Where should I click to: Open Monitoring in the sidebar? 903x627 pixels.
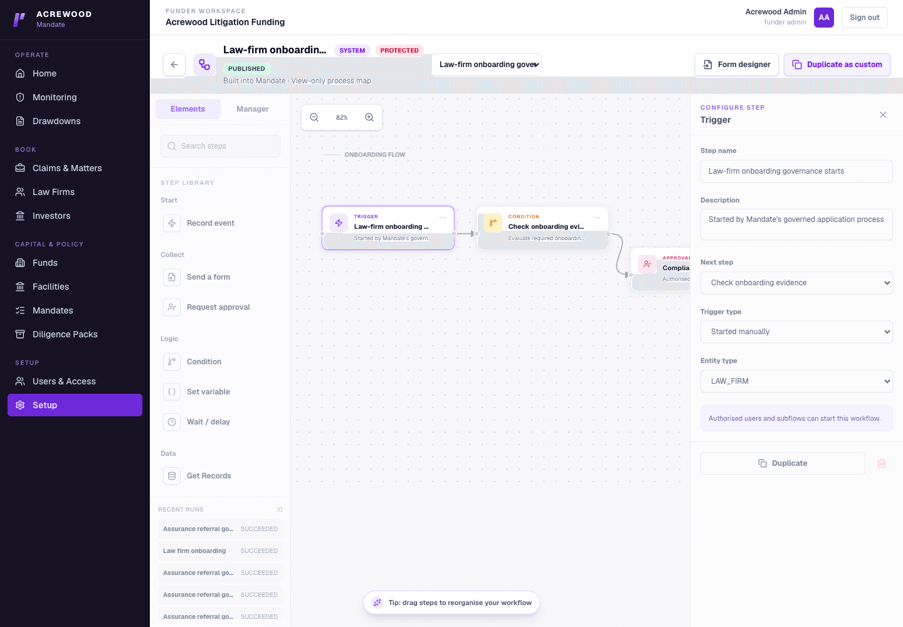coord(75,97)
